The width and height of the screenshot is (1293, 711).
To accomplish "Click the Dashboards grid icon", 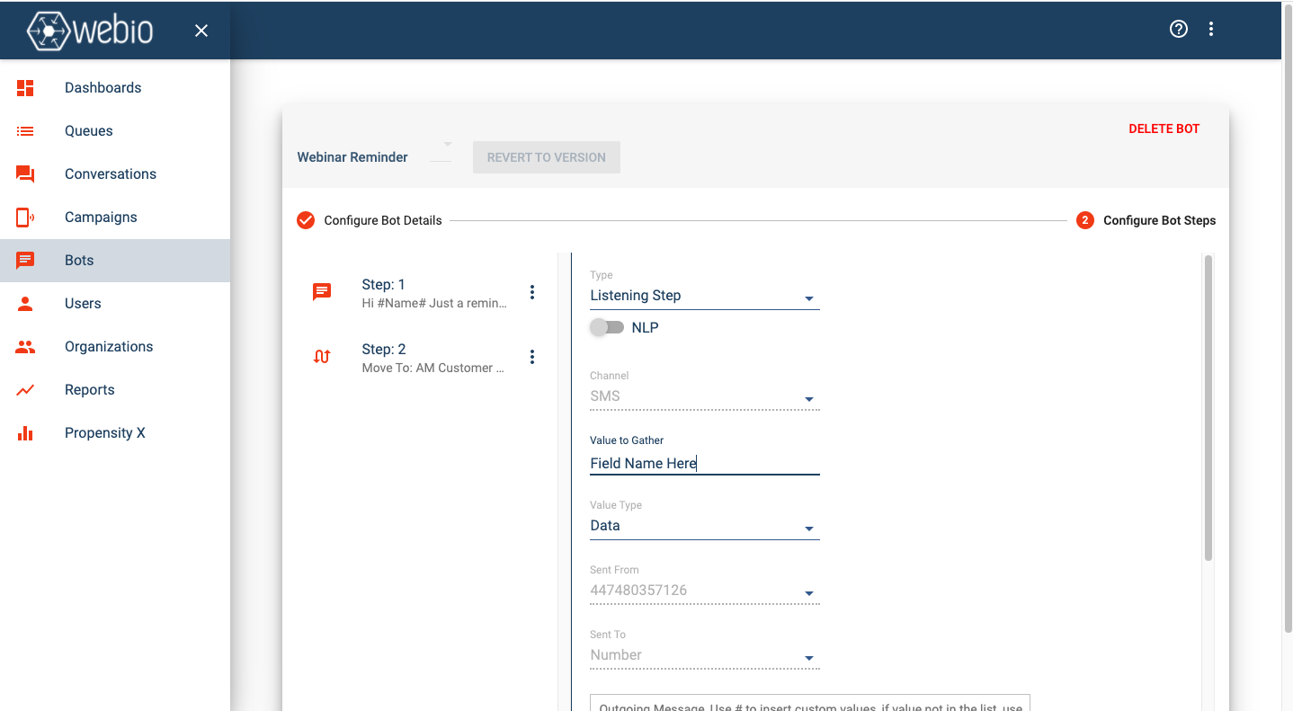I will tap(25, 87).
